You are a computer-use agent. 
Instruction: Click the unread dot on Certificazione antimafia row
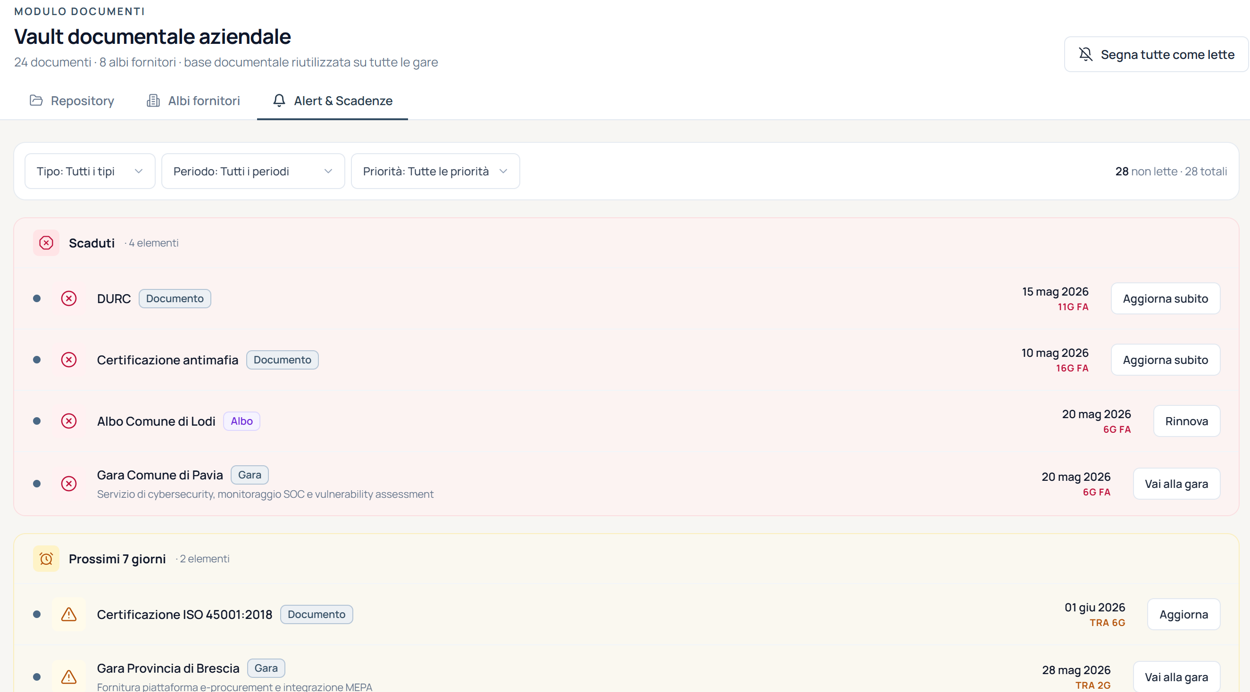(x=37, y=360)
